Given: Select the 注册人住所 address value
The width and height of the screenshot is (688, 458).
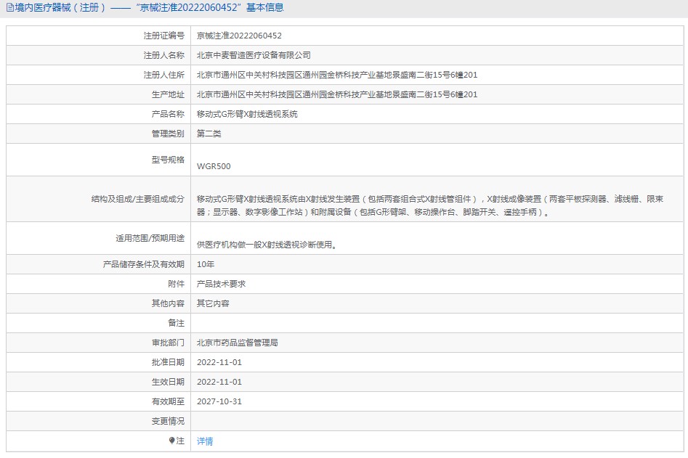Looking at the screenshot, I should (x=337, y=75).
